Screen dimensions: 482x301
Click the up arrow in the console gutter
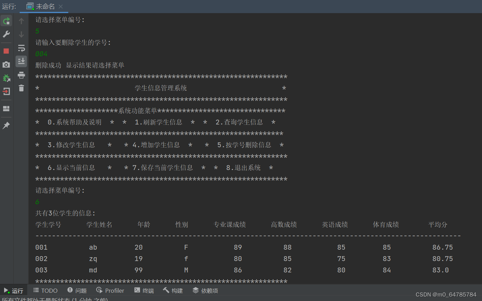[x=21, y=21]
